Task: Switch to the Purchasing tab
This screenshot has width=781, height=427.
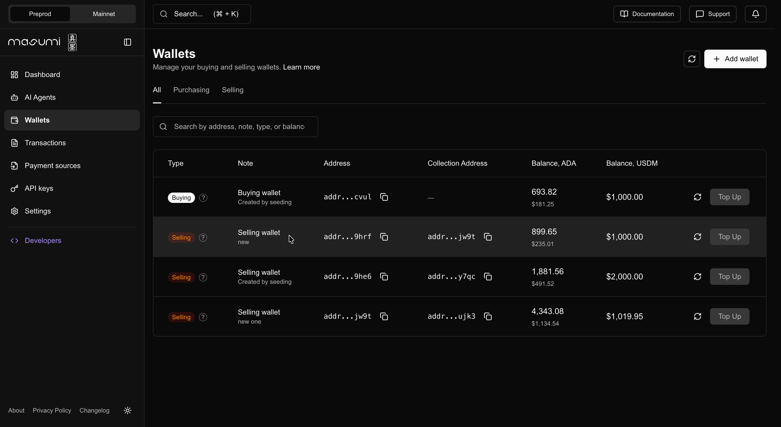Action: (191, 90)
